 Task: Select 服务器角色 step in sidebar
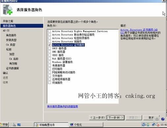point(22,26)
